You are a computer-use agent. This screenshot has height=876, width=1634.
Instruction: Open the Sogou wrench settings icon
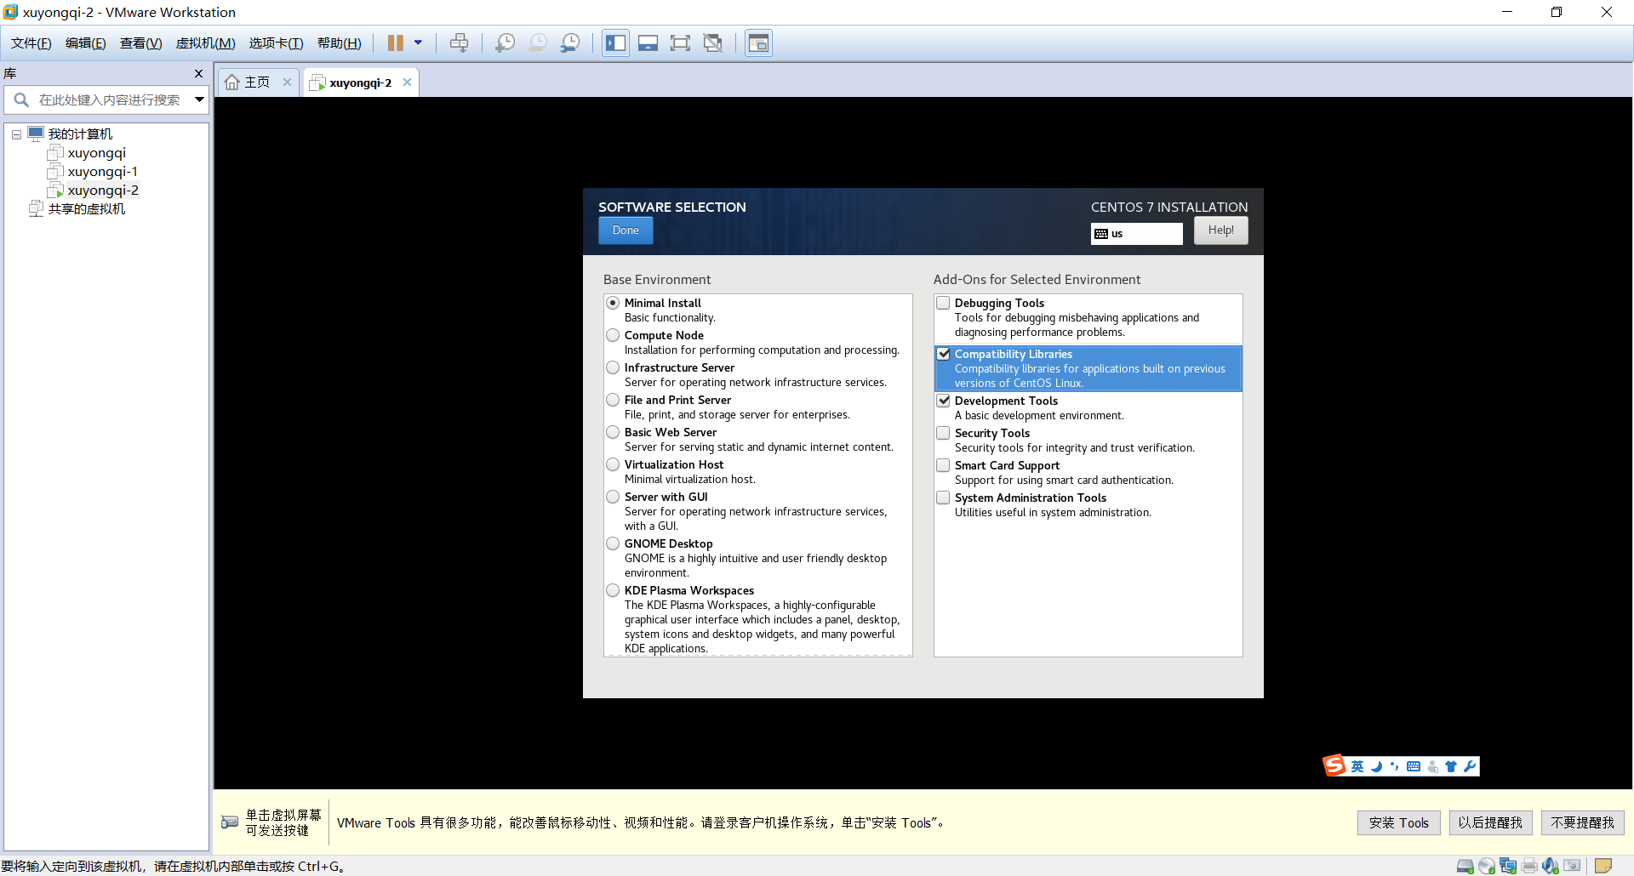tap(1470, 766)
